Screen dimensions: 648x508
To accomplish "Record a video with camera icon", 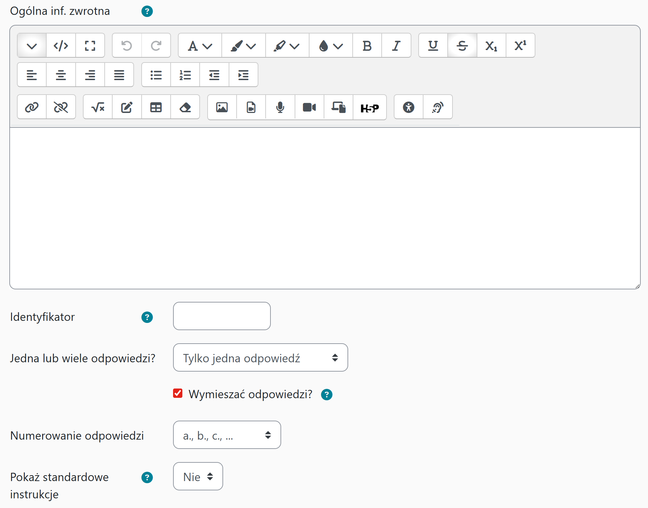I will [309, 108].
